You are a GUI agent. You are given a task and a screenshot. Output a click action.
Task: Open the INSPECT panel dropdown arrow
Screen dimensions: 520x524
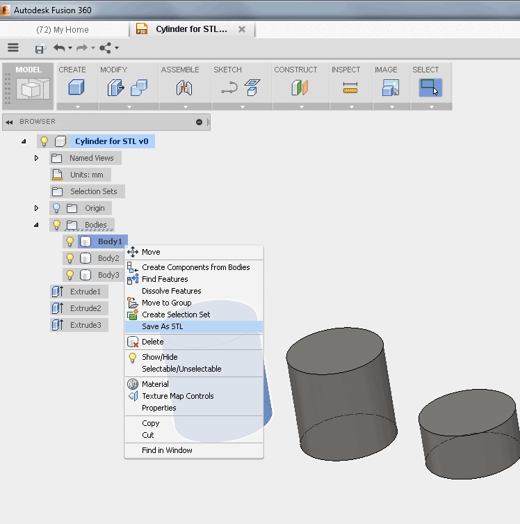pyautogui.click(x=352, y=107)
